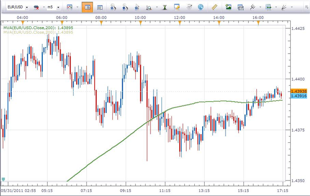Click the 11:15 bottom time label
This screenshot has width=310, height=196.
tap(165, 191)
